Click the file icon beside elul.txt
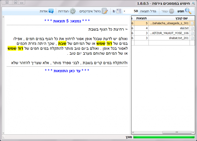The height and width of the screenshot is (141, 197). pyautogui.click(x=192, y=28)
